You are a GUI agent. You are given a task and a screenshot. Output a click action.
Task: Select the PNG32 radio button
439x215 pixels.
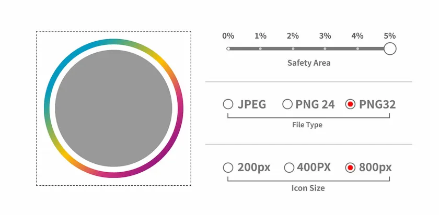pyautogui.click(x=351, y=104)
